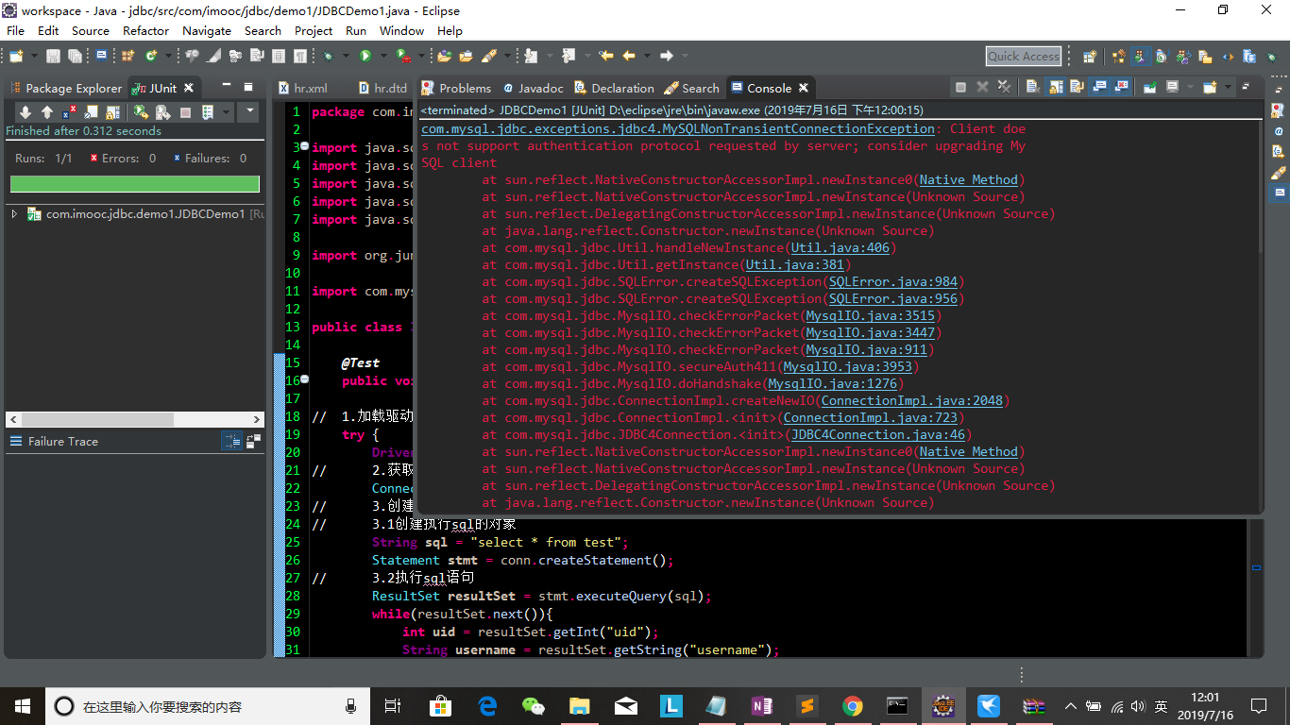Click the Debug bug icon in toolbar
Screen dimensions: 1290x725
[329, 57]
